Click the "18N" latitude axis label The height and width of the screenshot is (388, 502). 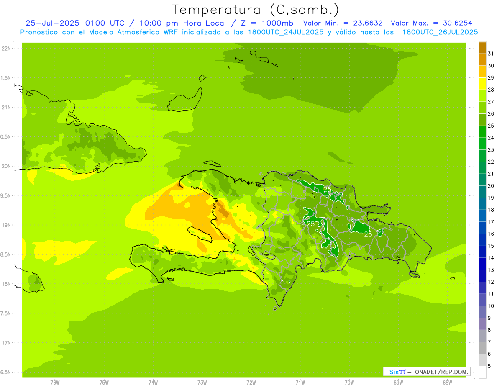tap(7, 284)
